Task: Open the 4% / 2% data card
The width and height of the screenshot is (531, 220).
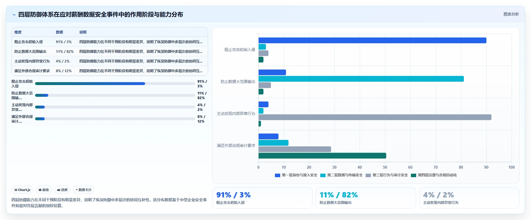Action: (469, 198)
